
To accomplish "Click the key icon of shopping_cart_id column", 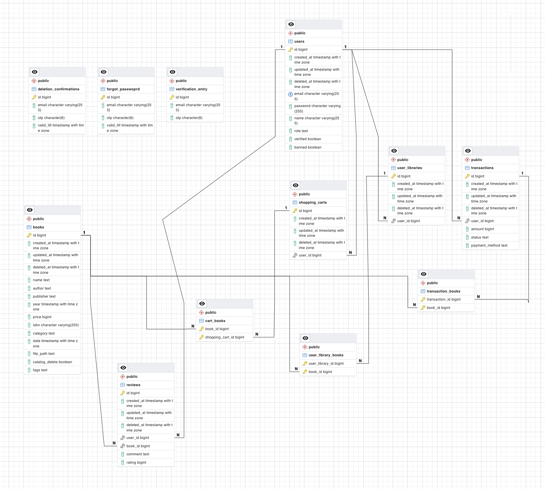I will (201, 338).
